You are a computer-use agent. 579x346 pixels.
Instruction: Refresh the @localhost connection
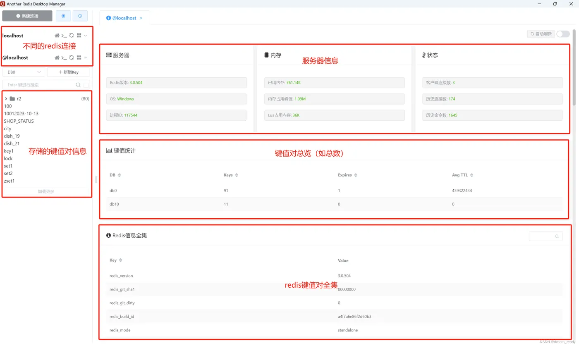click(72, 57)
